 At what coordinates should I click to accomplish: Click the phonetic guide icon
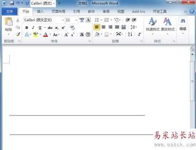click(82, 20)
